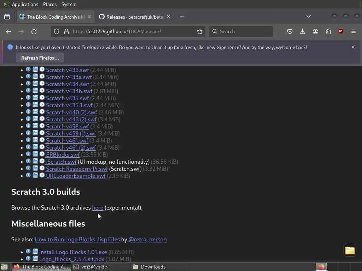The height and width of the screenshot is (271, 362).
Task: Click the save icon for Scratch v461.swf
Action: [x=35, y=140]
